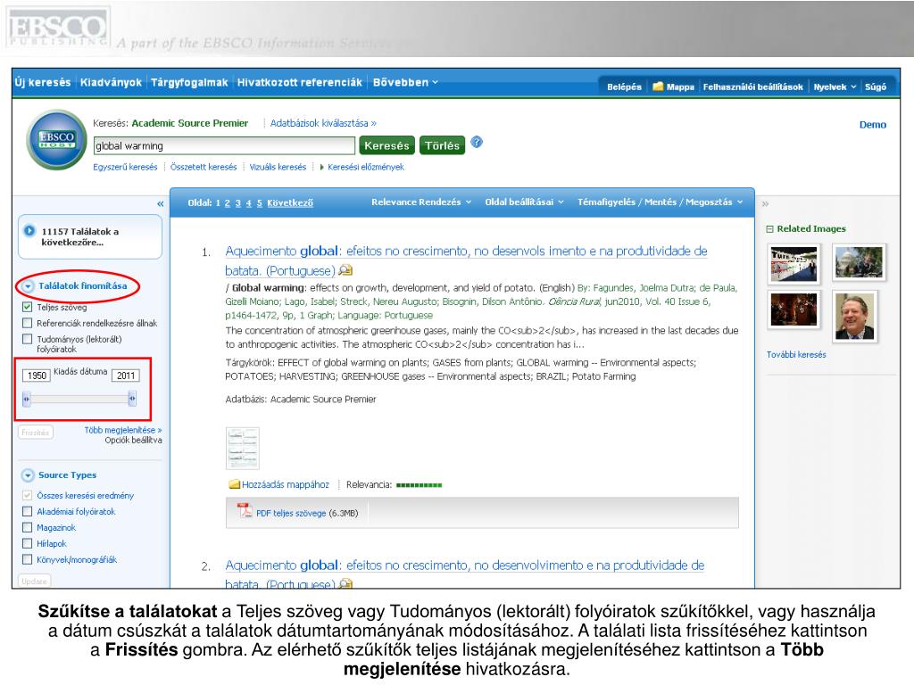
Task: Click the 1950 start year field
Action: pyautogui.click(x=37, y=376)
